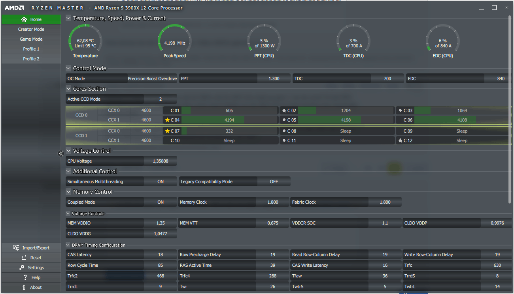Click the gold star on core C 07
This screenshot has height=294, width=514.
[167, 131]
